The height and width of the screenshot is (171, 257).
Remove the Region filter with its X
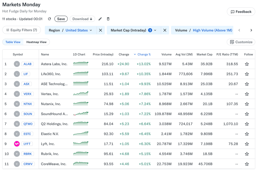coord(100,30)
